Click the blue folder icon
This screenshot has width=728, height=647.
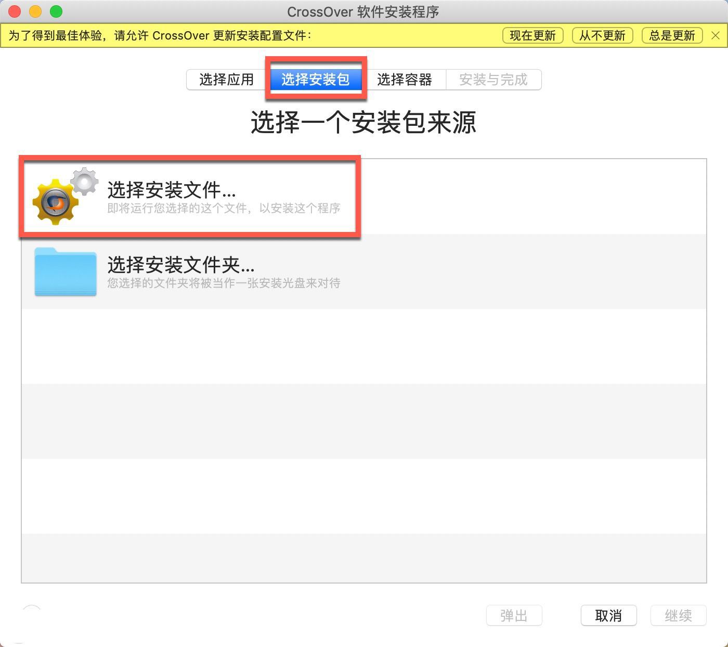click(x=66, y=272)
